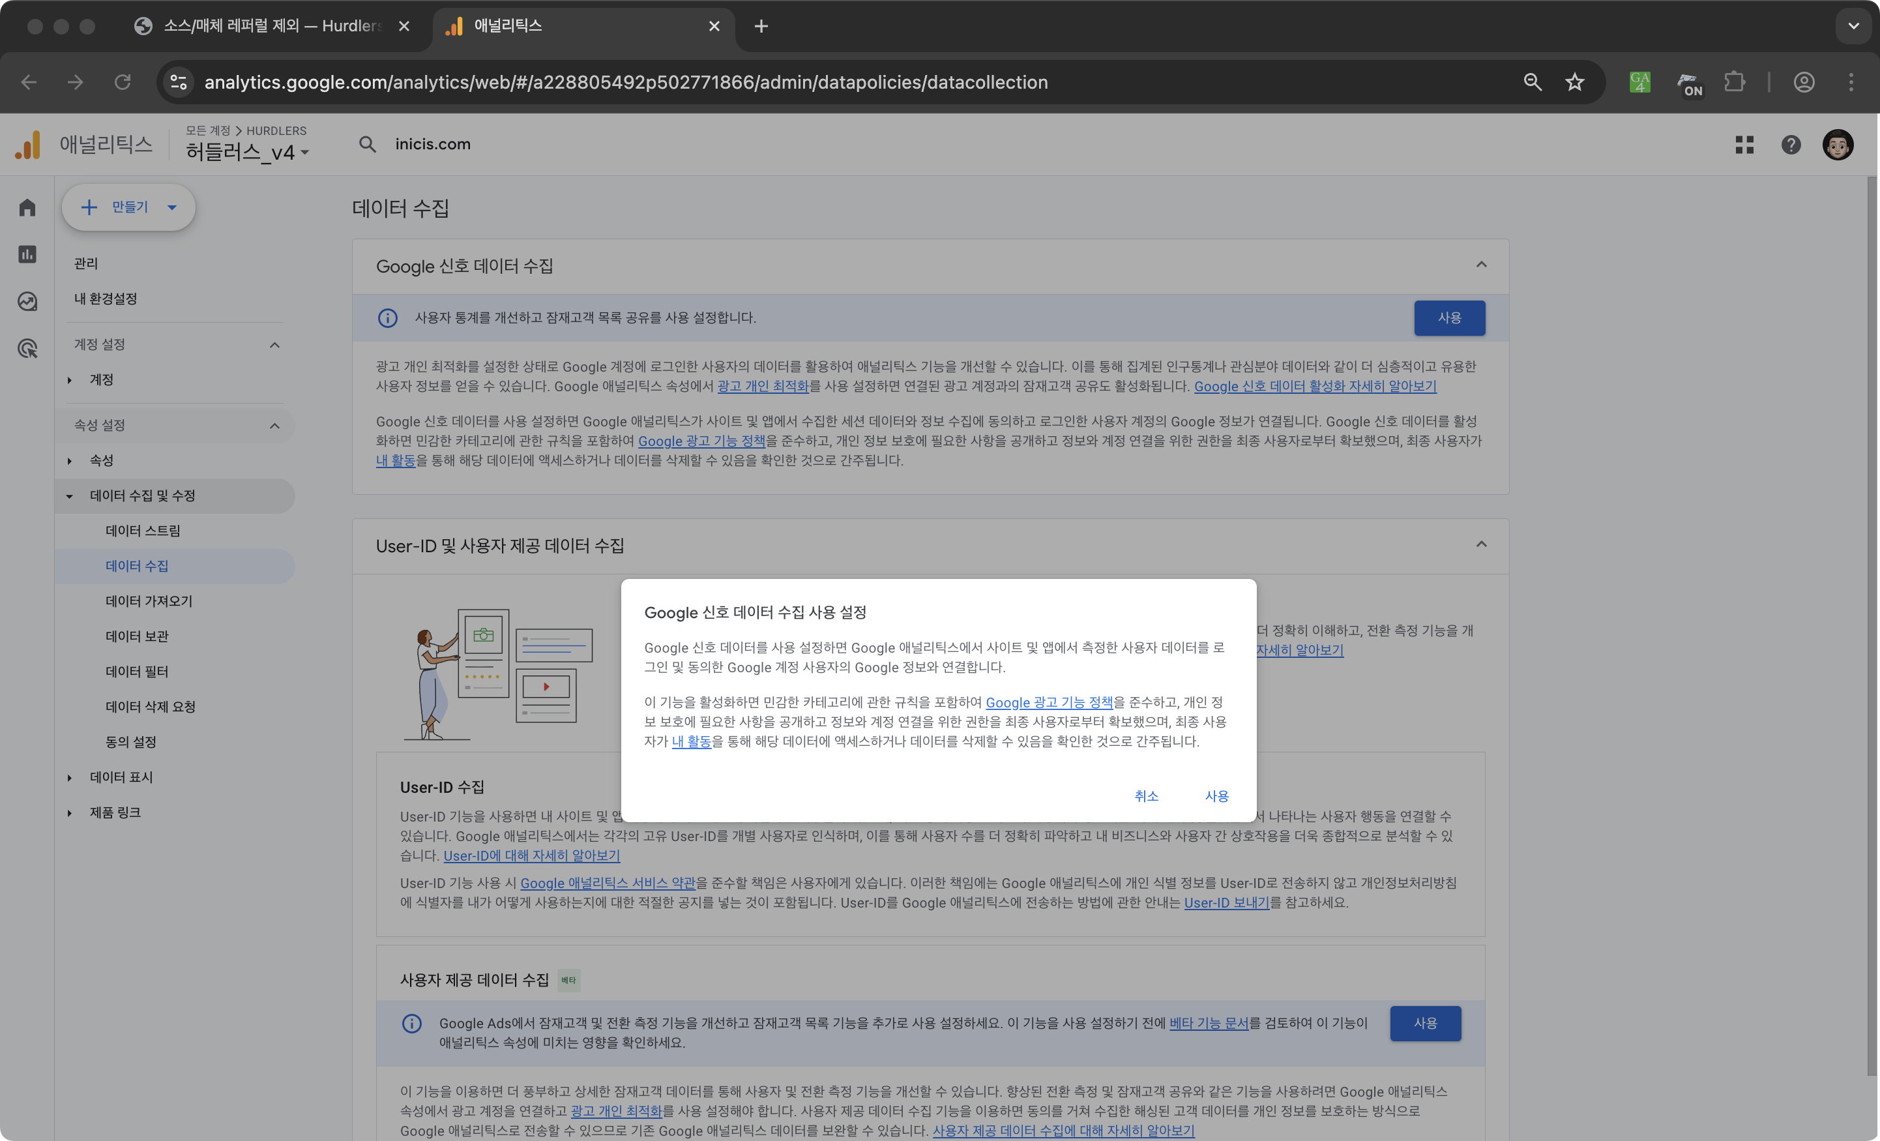Click the ON extension icon
1880x1141 pixels.
tap(1689, 83)
